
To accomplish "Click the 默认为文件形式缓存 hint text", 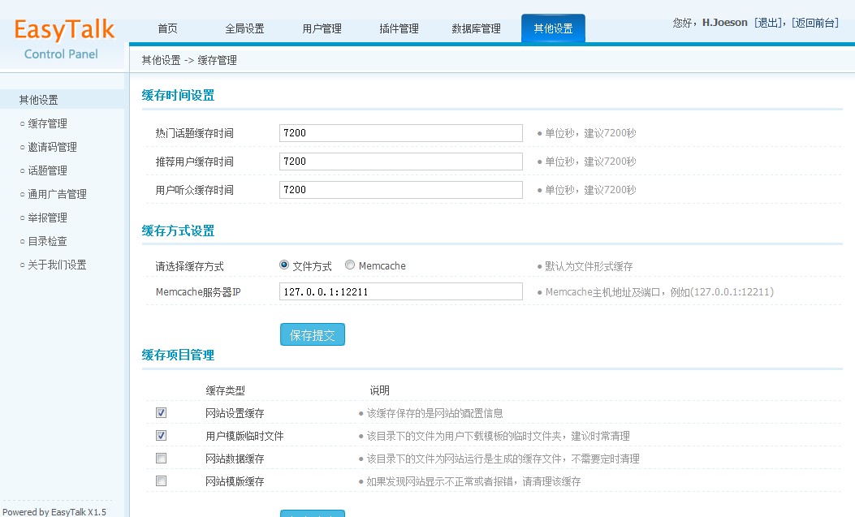I will tap(589, 266).
